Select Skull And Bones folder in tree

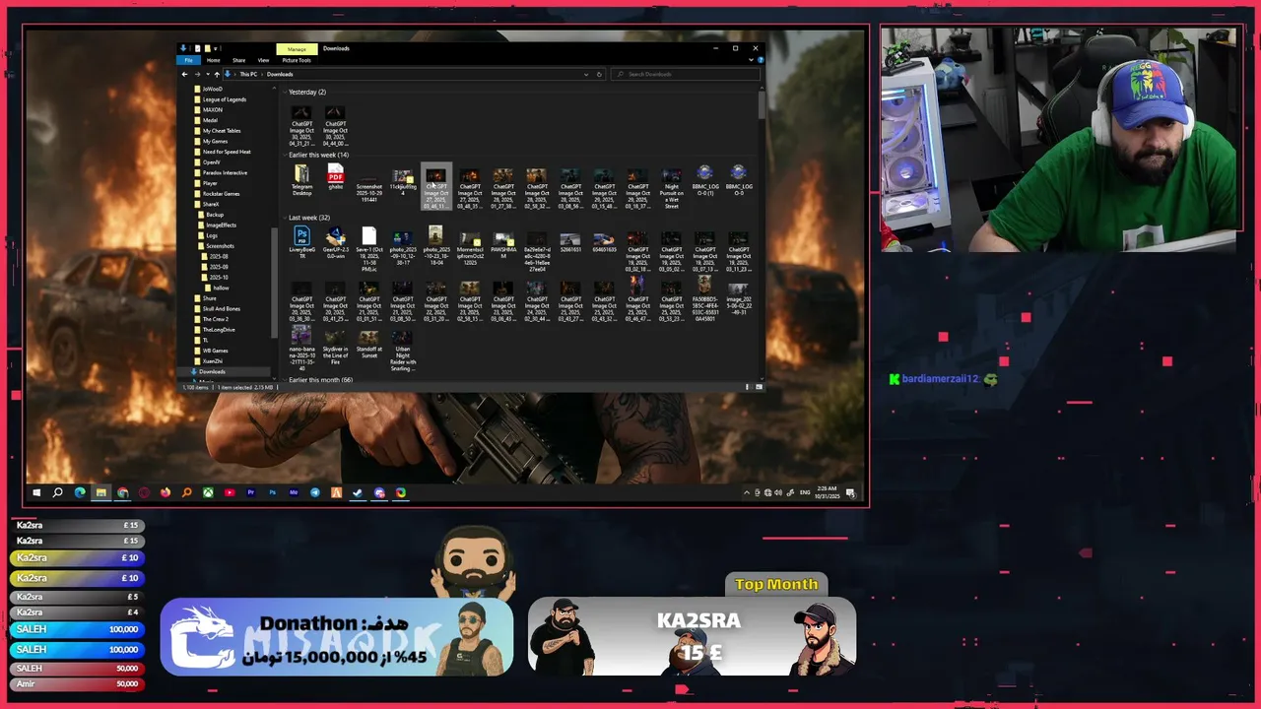[x=222, y=308]
